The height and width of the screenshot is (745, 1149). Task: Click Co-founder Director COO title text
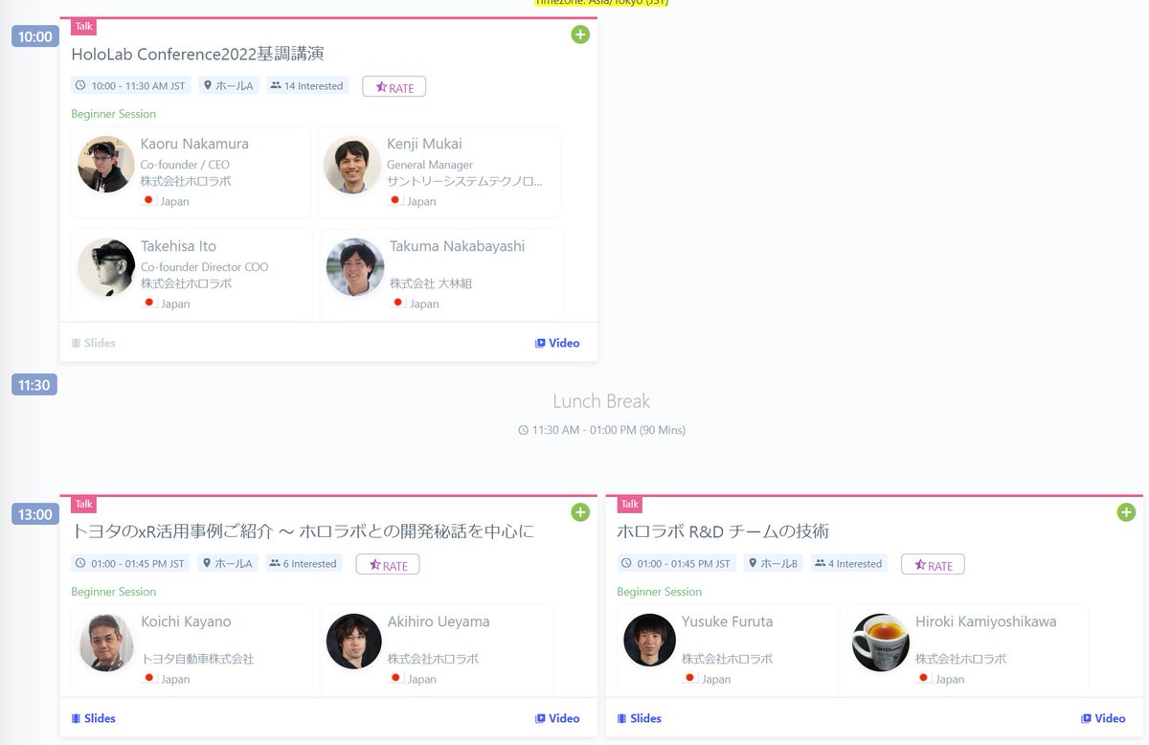[204, 267]
